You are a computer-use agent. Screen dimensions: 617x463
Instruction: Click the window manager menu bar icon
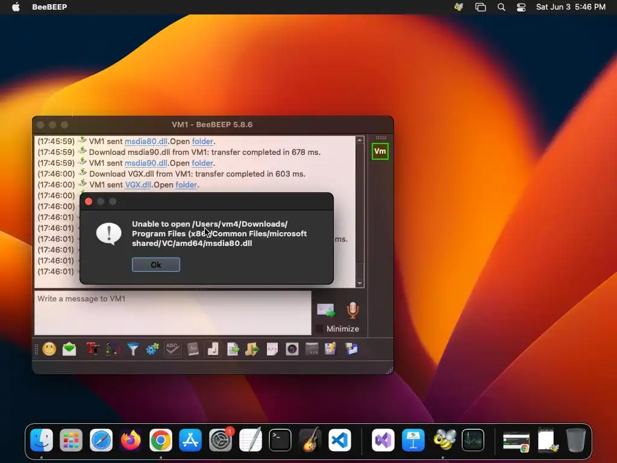tap(480, 7)
